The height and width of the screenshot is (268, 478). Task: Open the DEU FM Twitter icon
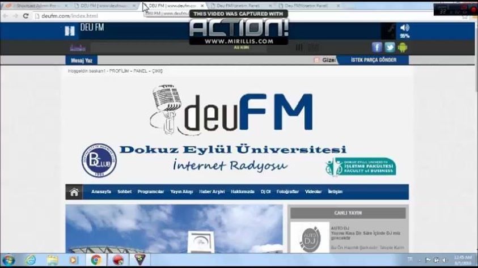click(390, 47)
